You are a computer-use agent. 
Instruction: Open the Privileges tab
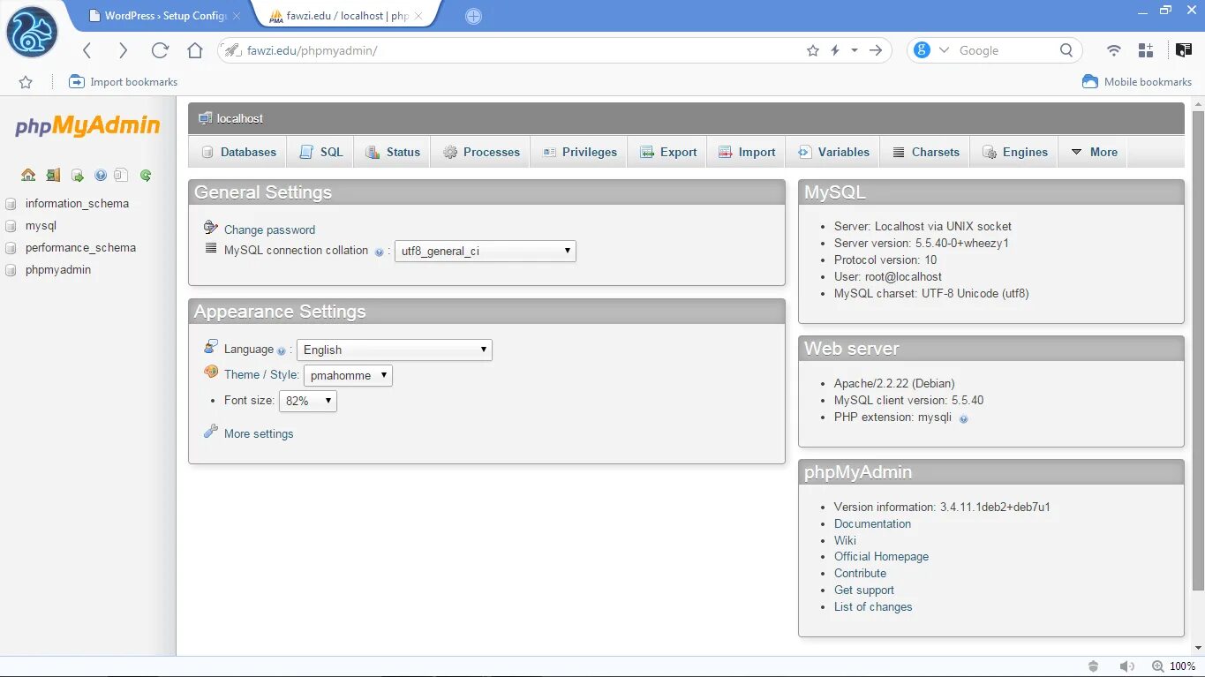point(579,152)
